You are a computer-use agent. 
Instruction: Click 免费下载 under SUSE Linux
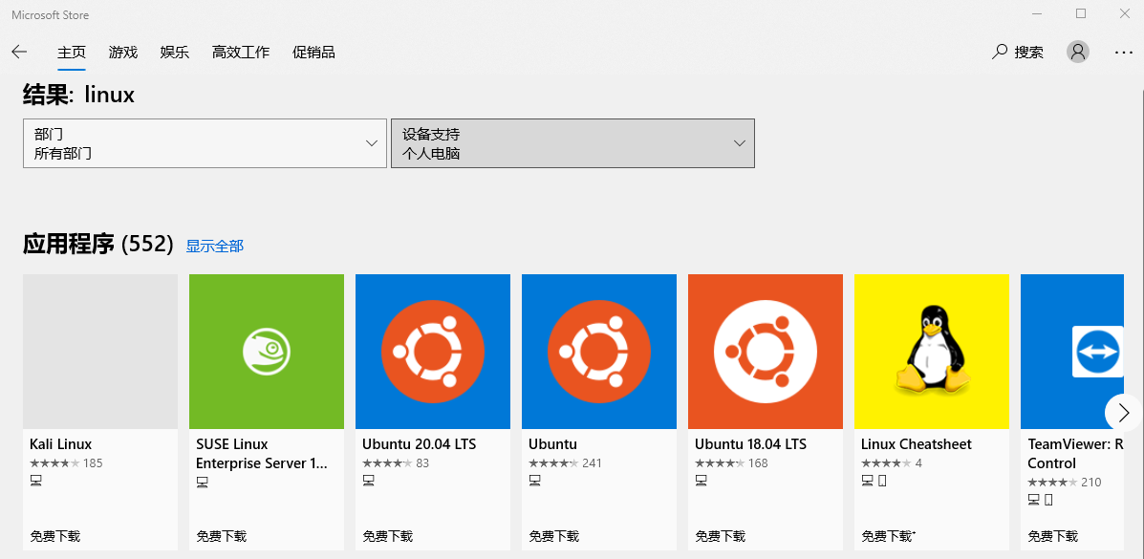[x=222, y=536]
